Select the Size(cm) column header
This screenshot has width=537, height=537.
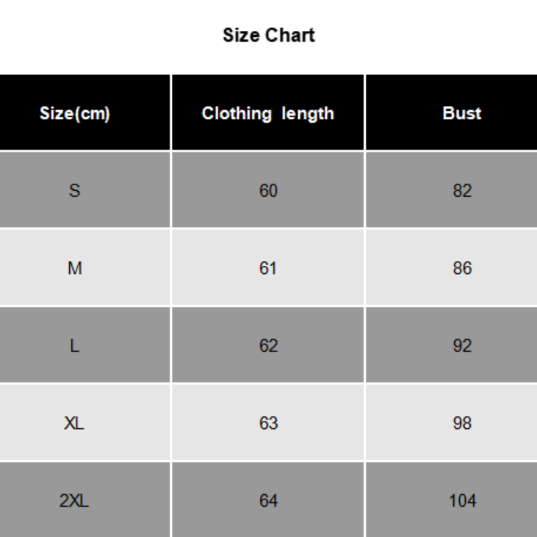(75, 113)
